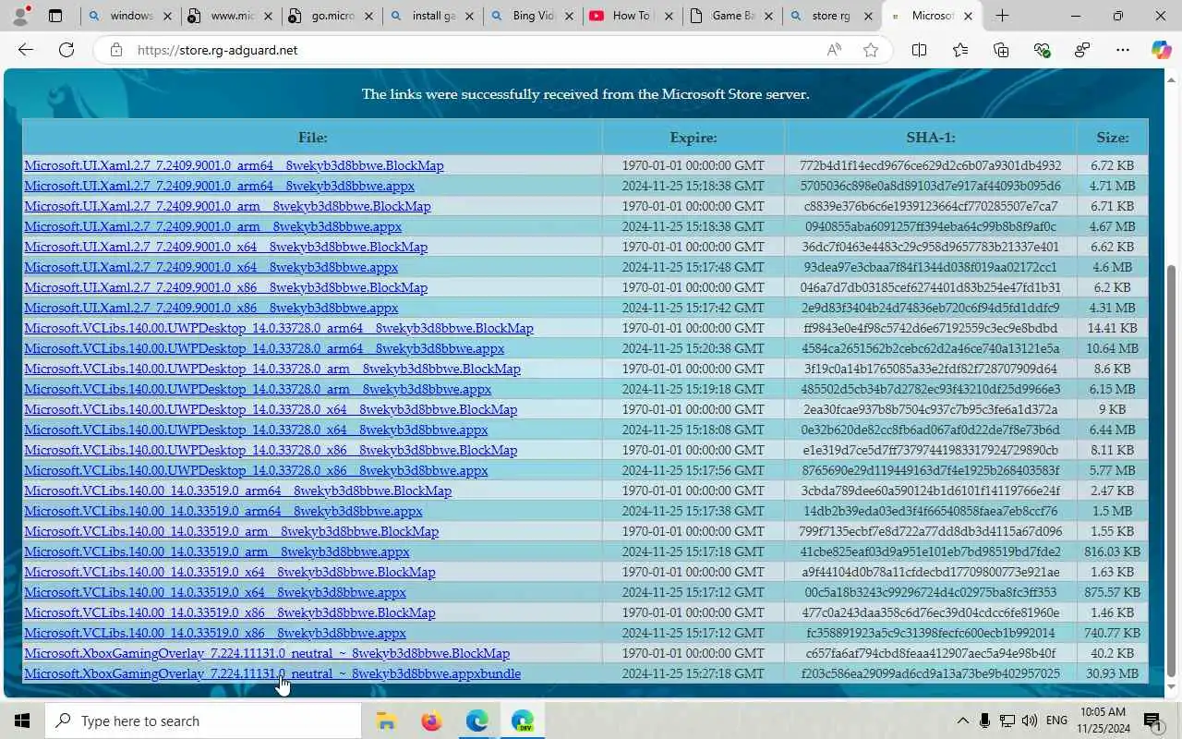This screenshot has width=1182, height=739.
Task: Open VCLibs UWPDesktop x86 BlockMap link
Action: tap(271, 450)
